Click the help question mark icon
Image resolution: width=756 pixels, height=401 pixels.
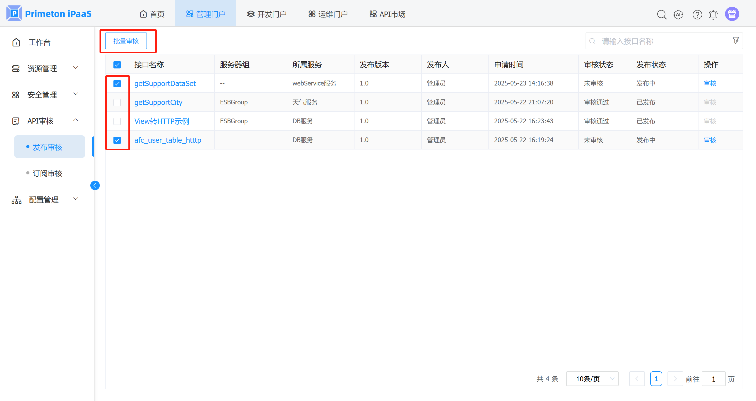(x=697, y=14)
